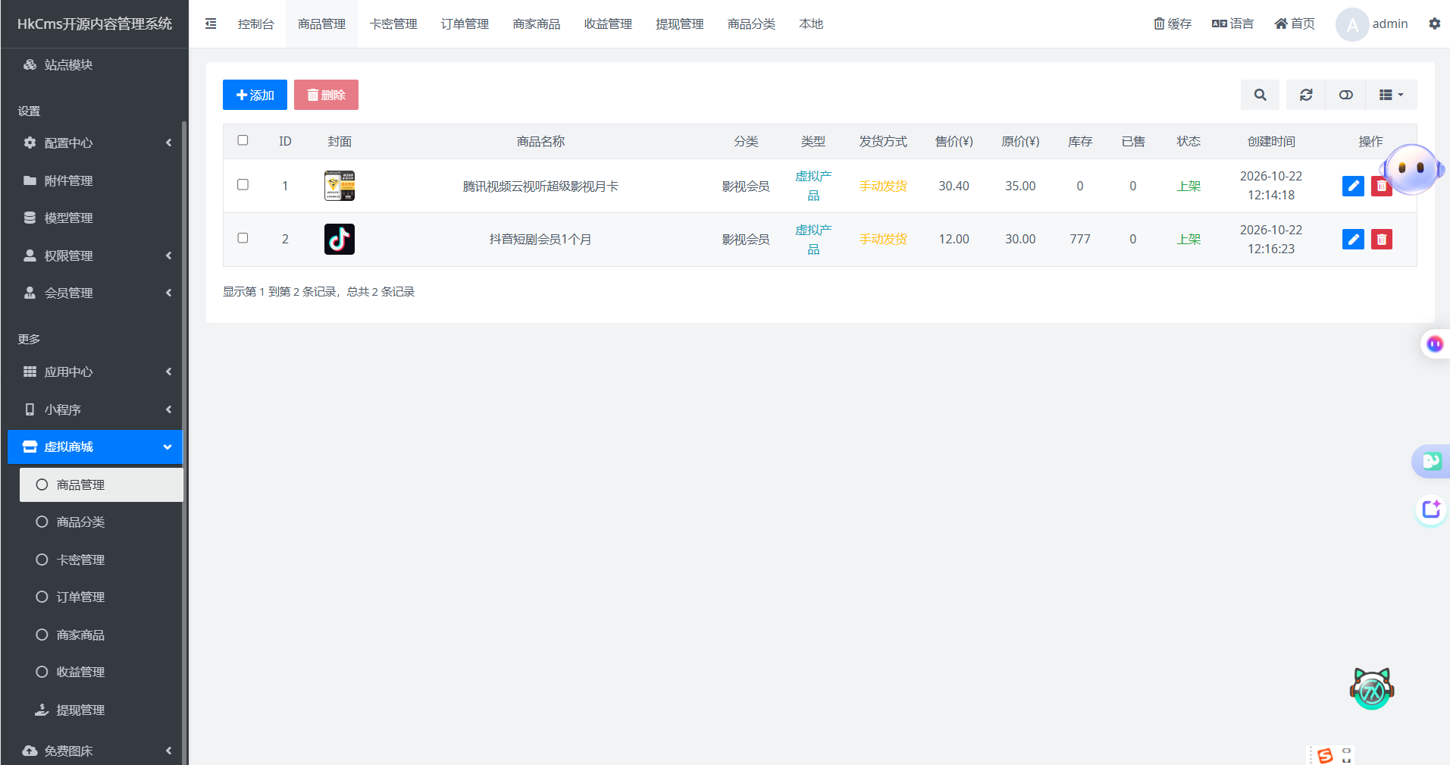Click the admin avatar
Image resolution: width=1450 pixels, height=765 pixels.
[1352, 24]
